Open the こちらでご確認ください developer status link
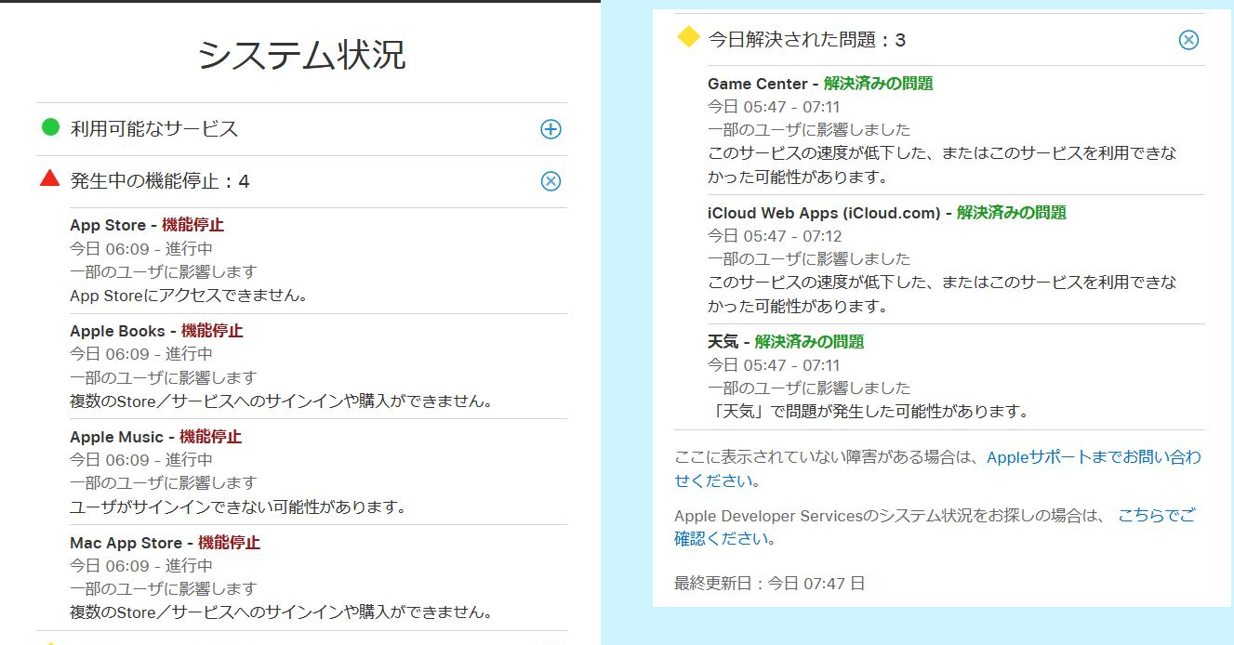Screen dimensions: 1234x645 (1156, 515)
